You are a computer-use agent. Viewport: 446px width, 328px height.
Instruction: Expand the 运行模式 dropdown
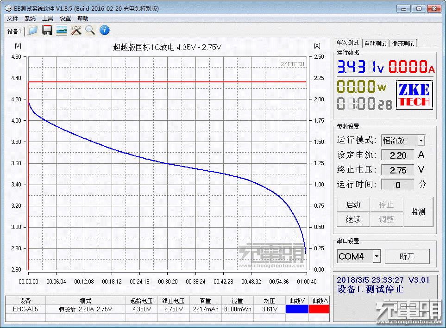pyautogui.click(x=421, y=140)
